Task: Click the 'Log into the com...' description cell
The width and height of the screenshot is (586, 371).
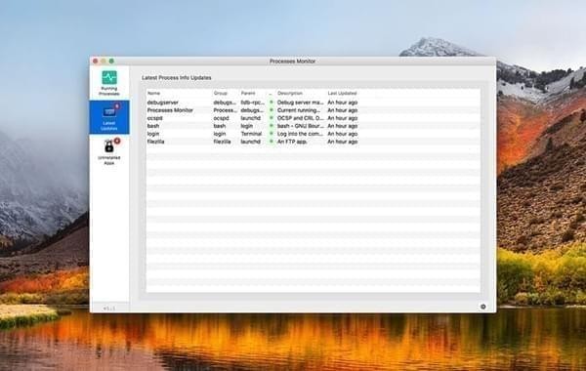Action: 301,134
